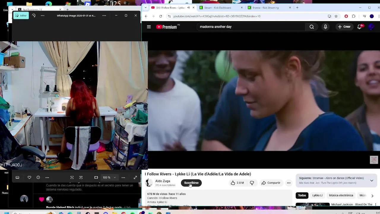Select the Todos filter chip

click(x=302, y=195)
